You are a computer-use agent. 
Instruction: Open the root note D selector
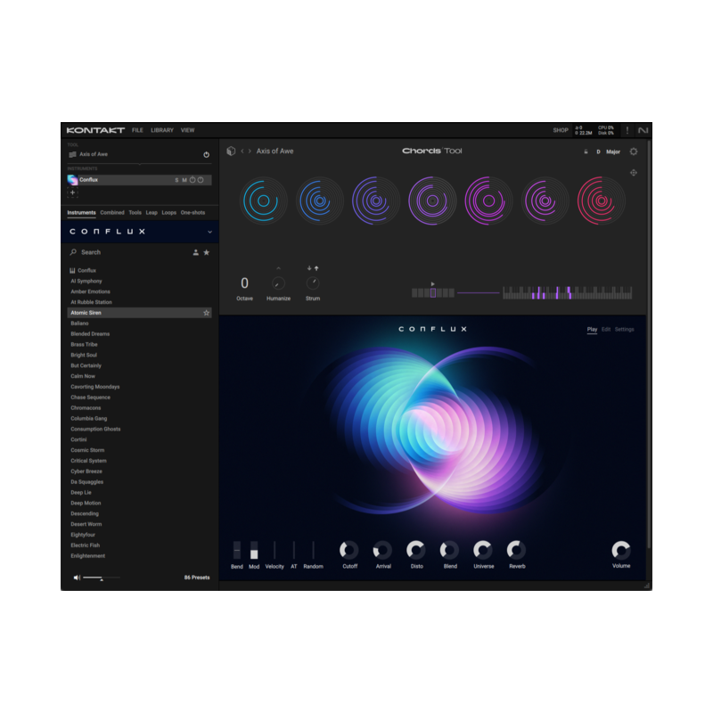point(598,152)
